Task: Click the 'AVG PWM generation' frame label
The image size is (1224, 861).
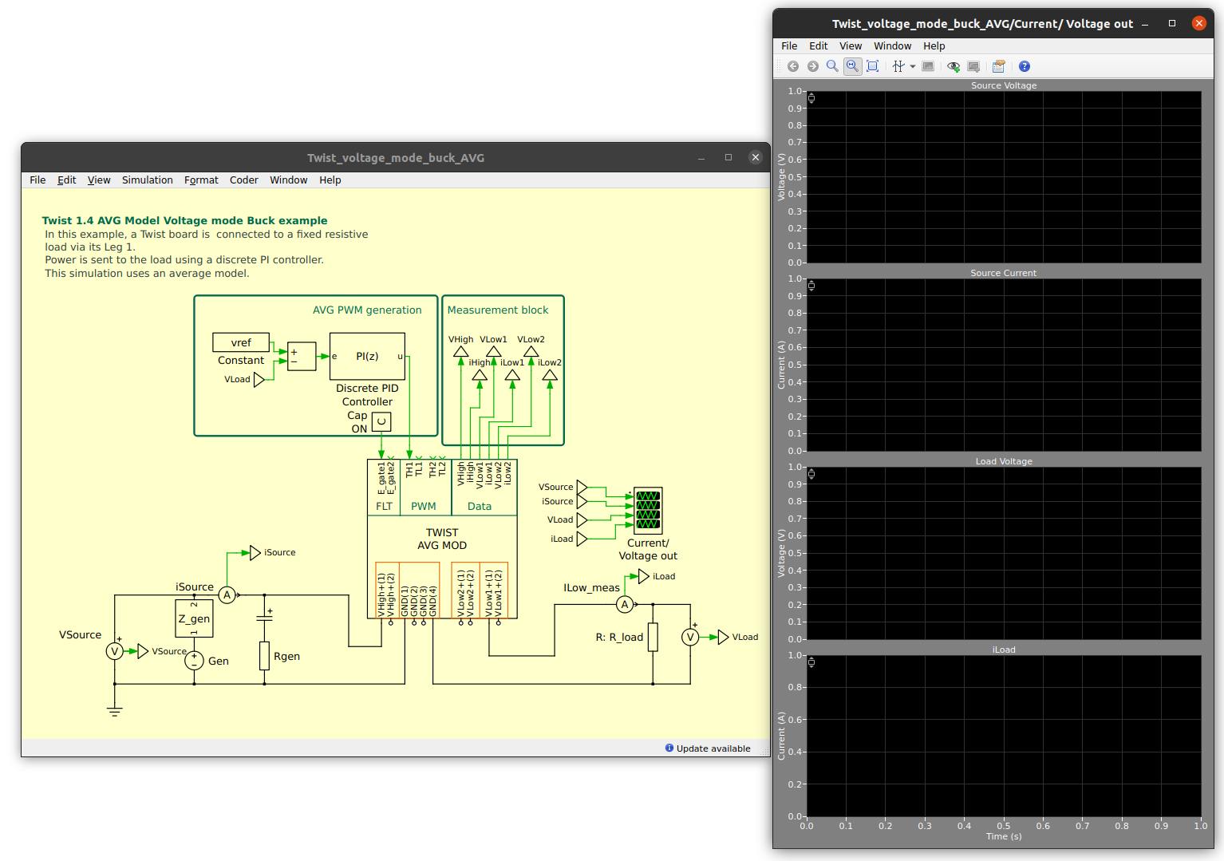Action: 367,310
